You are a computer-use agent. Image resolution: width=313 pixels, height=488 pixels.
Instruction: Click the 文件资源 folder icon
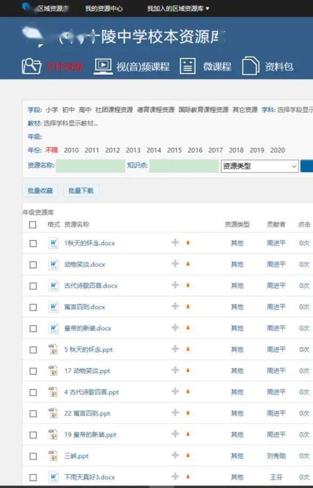click(31, 66)
